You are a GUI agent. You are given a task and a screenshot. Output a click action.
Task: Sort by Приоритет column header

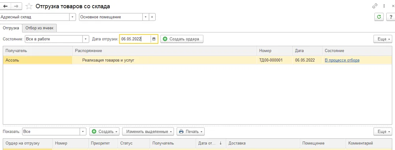coord(103,143)
